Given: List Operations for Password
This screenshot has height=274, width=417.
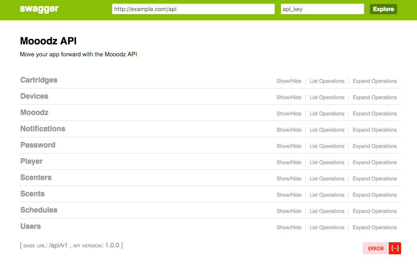Looking at the screenshot, I should point(327,146).
